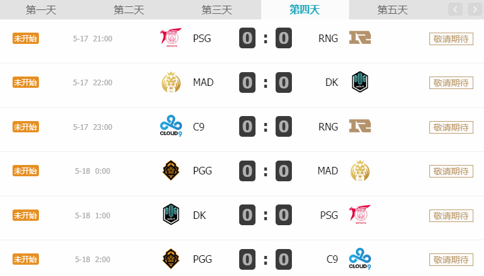
Task: Click 敬请期待 button for PGG vs MAD
Action: (451, 171)
